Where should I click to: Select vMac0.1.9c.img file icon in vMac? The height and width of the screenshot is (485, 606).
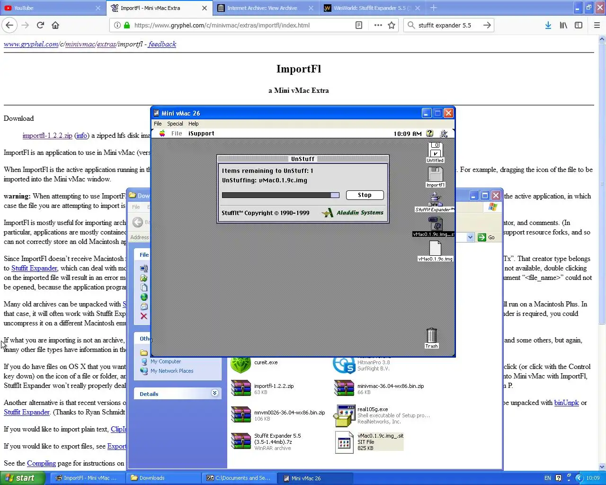[435, 251]
